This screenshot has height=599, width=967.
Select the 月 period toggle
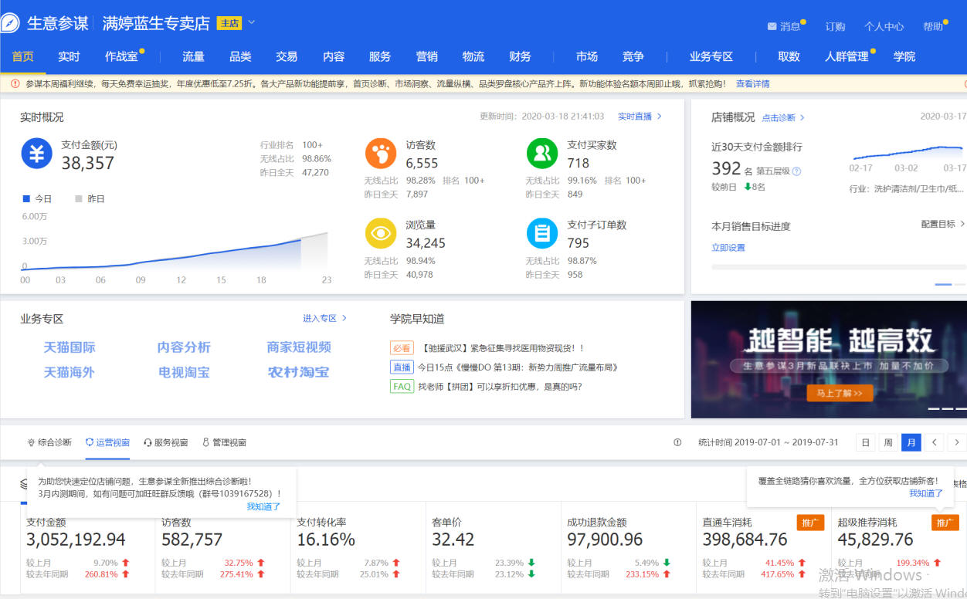pyautogui.click(x=911, y=442)
